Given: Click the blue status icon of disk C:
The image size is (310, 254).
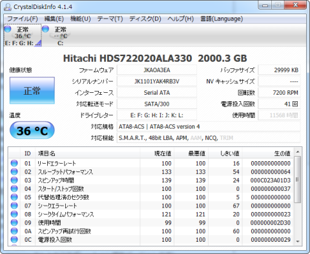Looking at the screenshot, I should tap(45, 29).
